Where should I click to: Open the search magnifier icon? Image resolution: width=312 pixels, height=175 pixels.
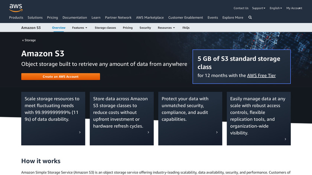pos(250,17)
